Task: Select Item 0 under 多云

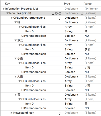Action: point(29,49)
